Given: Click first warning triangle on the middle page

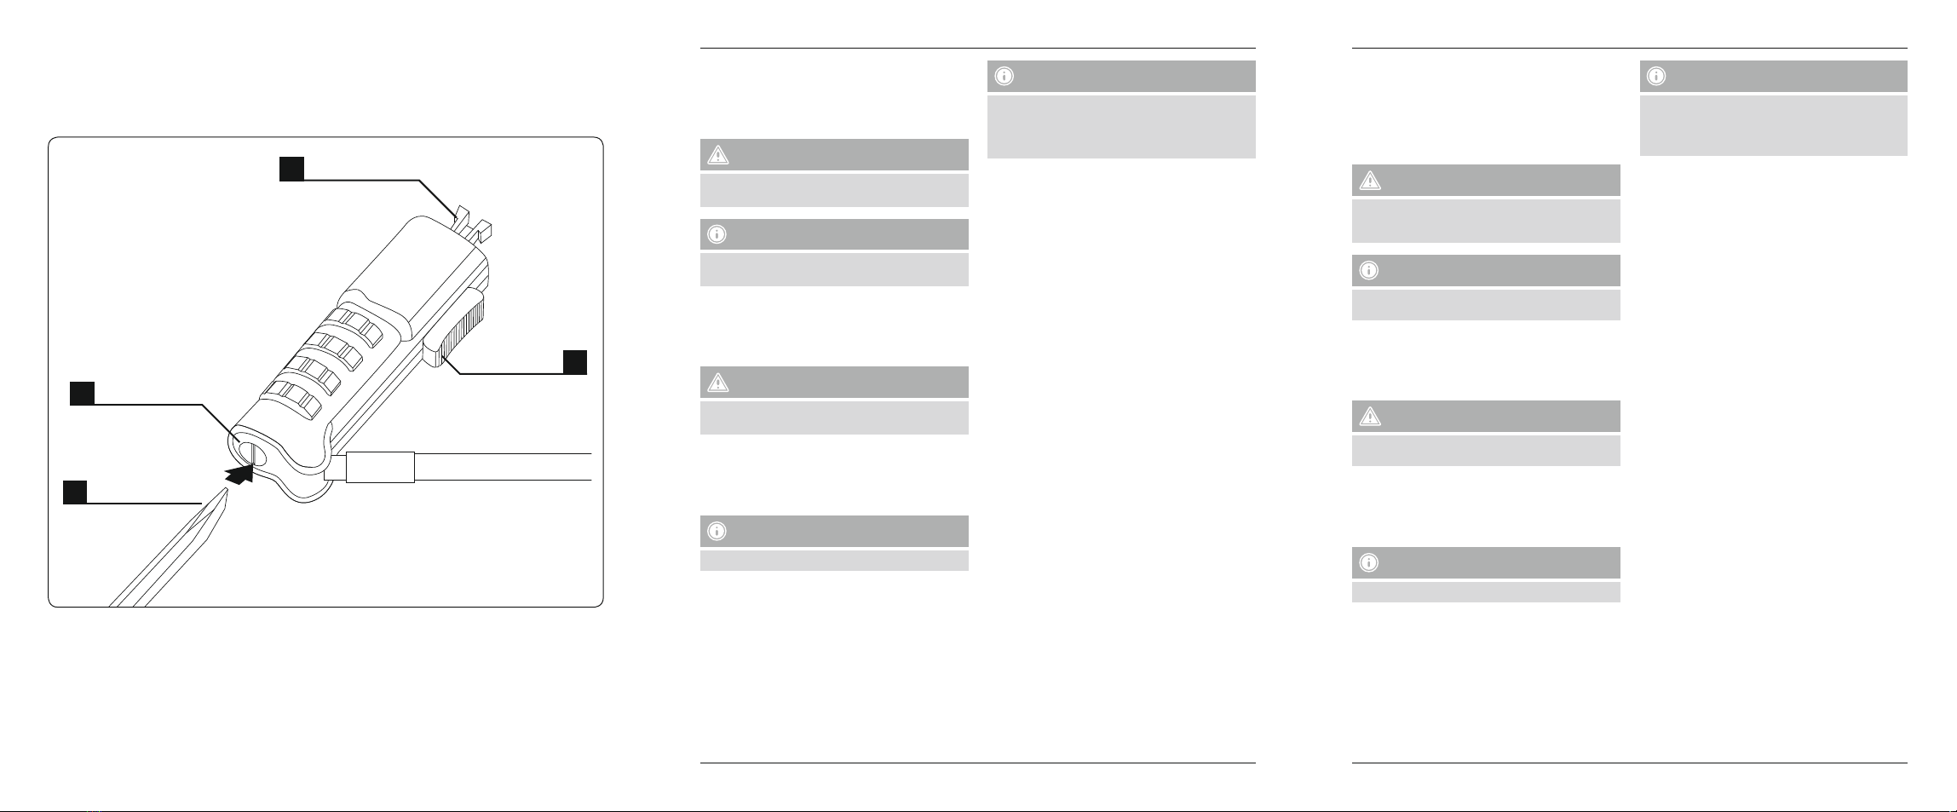Looking at the screenshot, I should tap(718, 155).
